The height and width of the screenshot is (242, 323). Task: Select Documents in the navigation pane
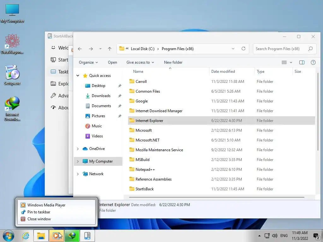[x=101, y=106]
